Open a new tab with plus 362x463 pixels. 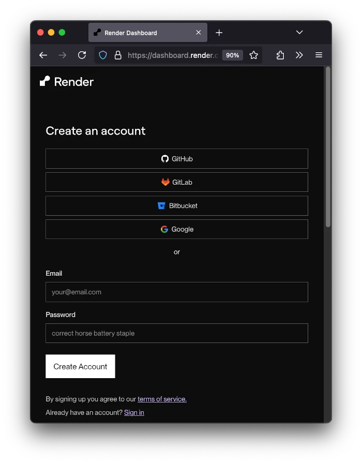pyautogui.click(x=219, y=33)
